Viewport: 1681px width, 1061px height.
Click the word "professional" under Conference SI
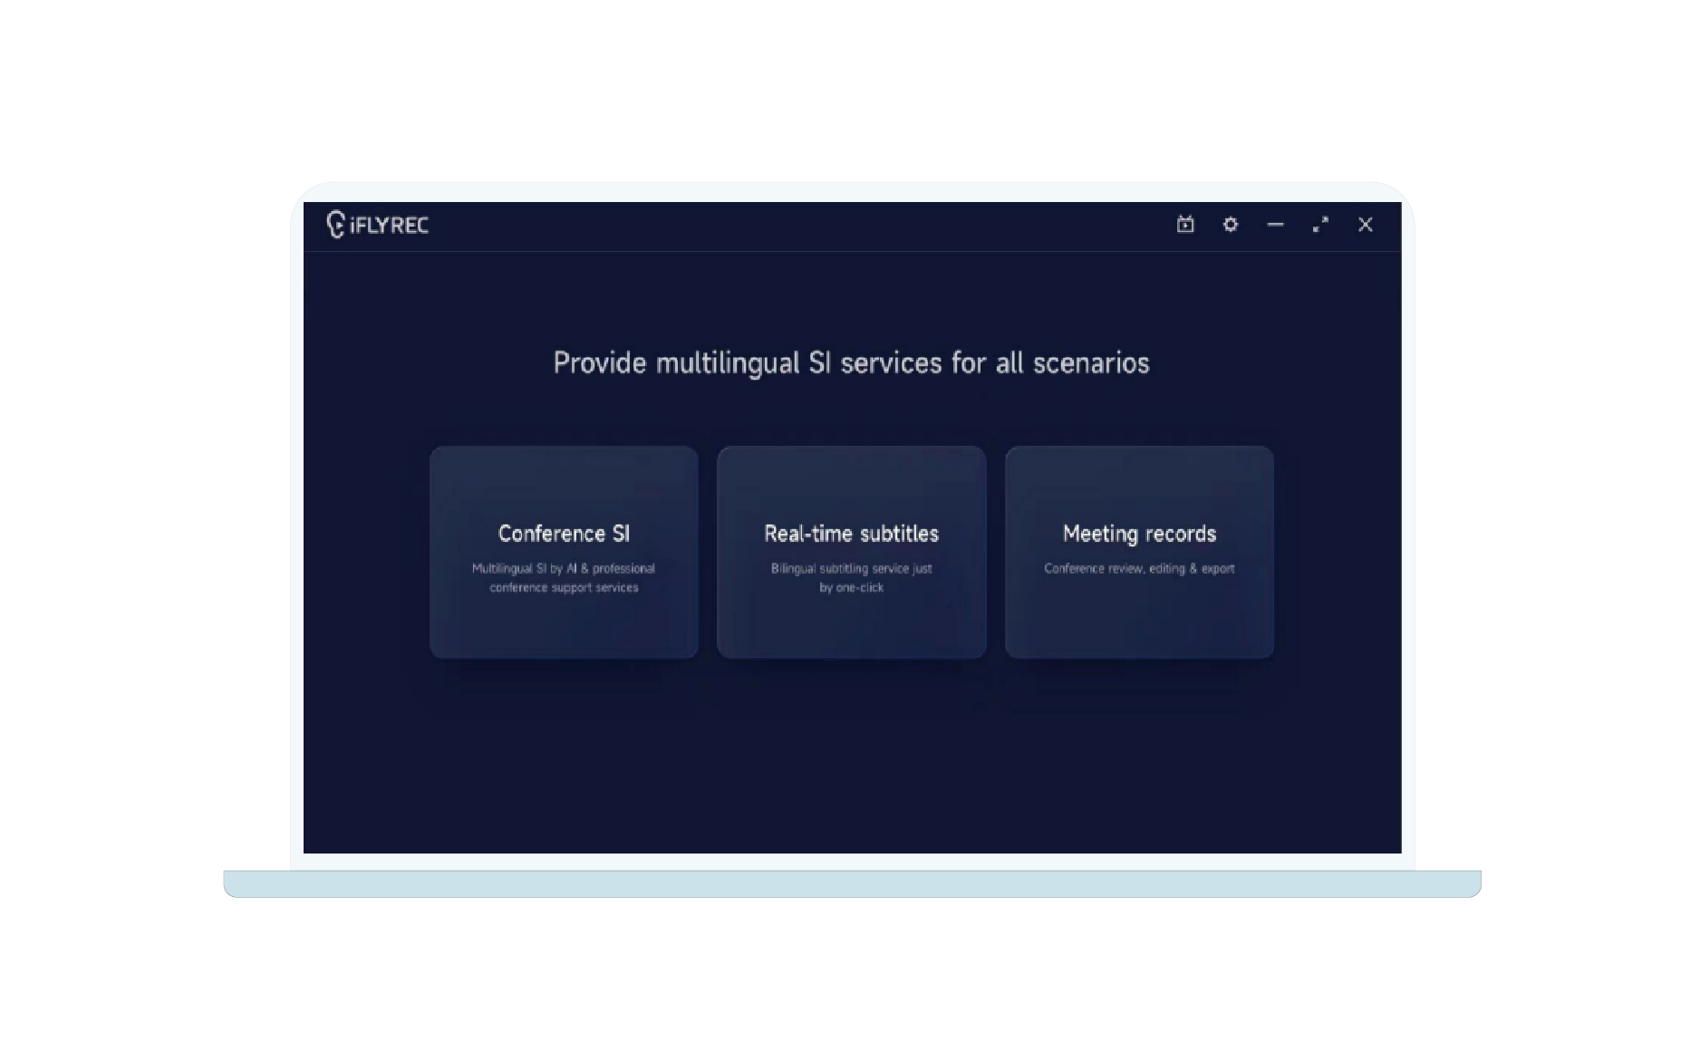pos(623,569)
